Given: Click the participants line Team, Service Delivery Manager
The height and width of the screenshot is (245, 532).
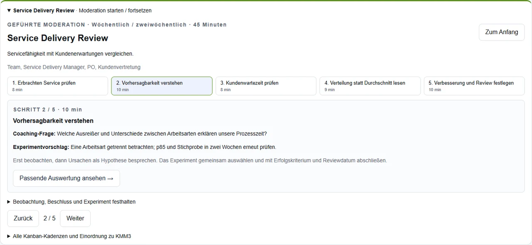Looking at the screenshot, I should click(x=74, y=67).
